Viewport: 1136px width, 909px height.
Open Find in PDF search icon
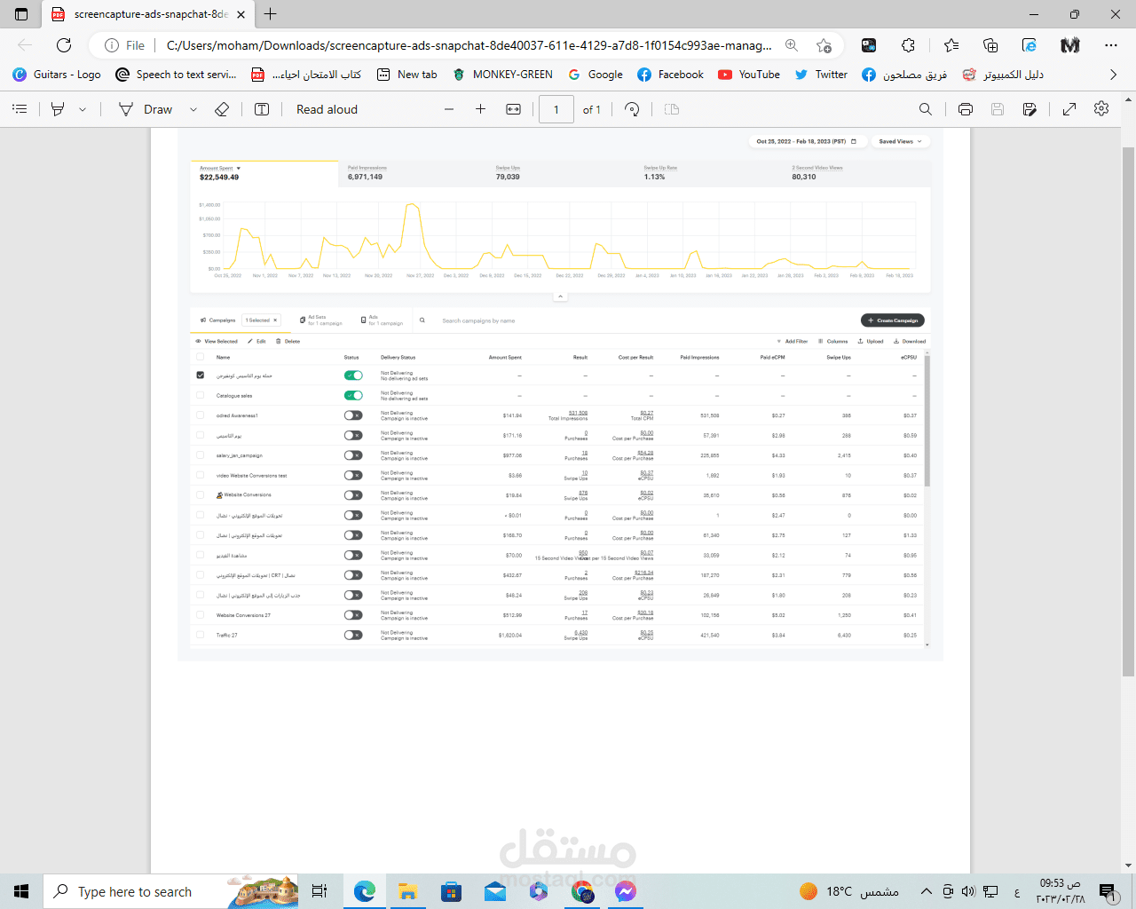click(926, 109)
